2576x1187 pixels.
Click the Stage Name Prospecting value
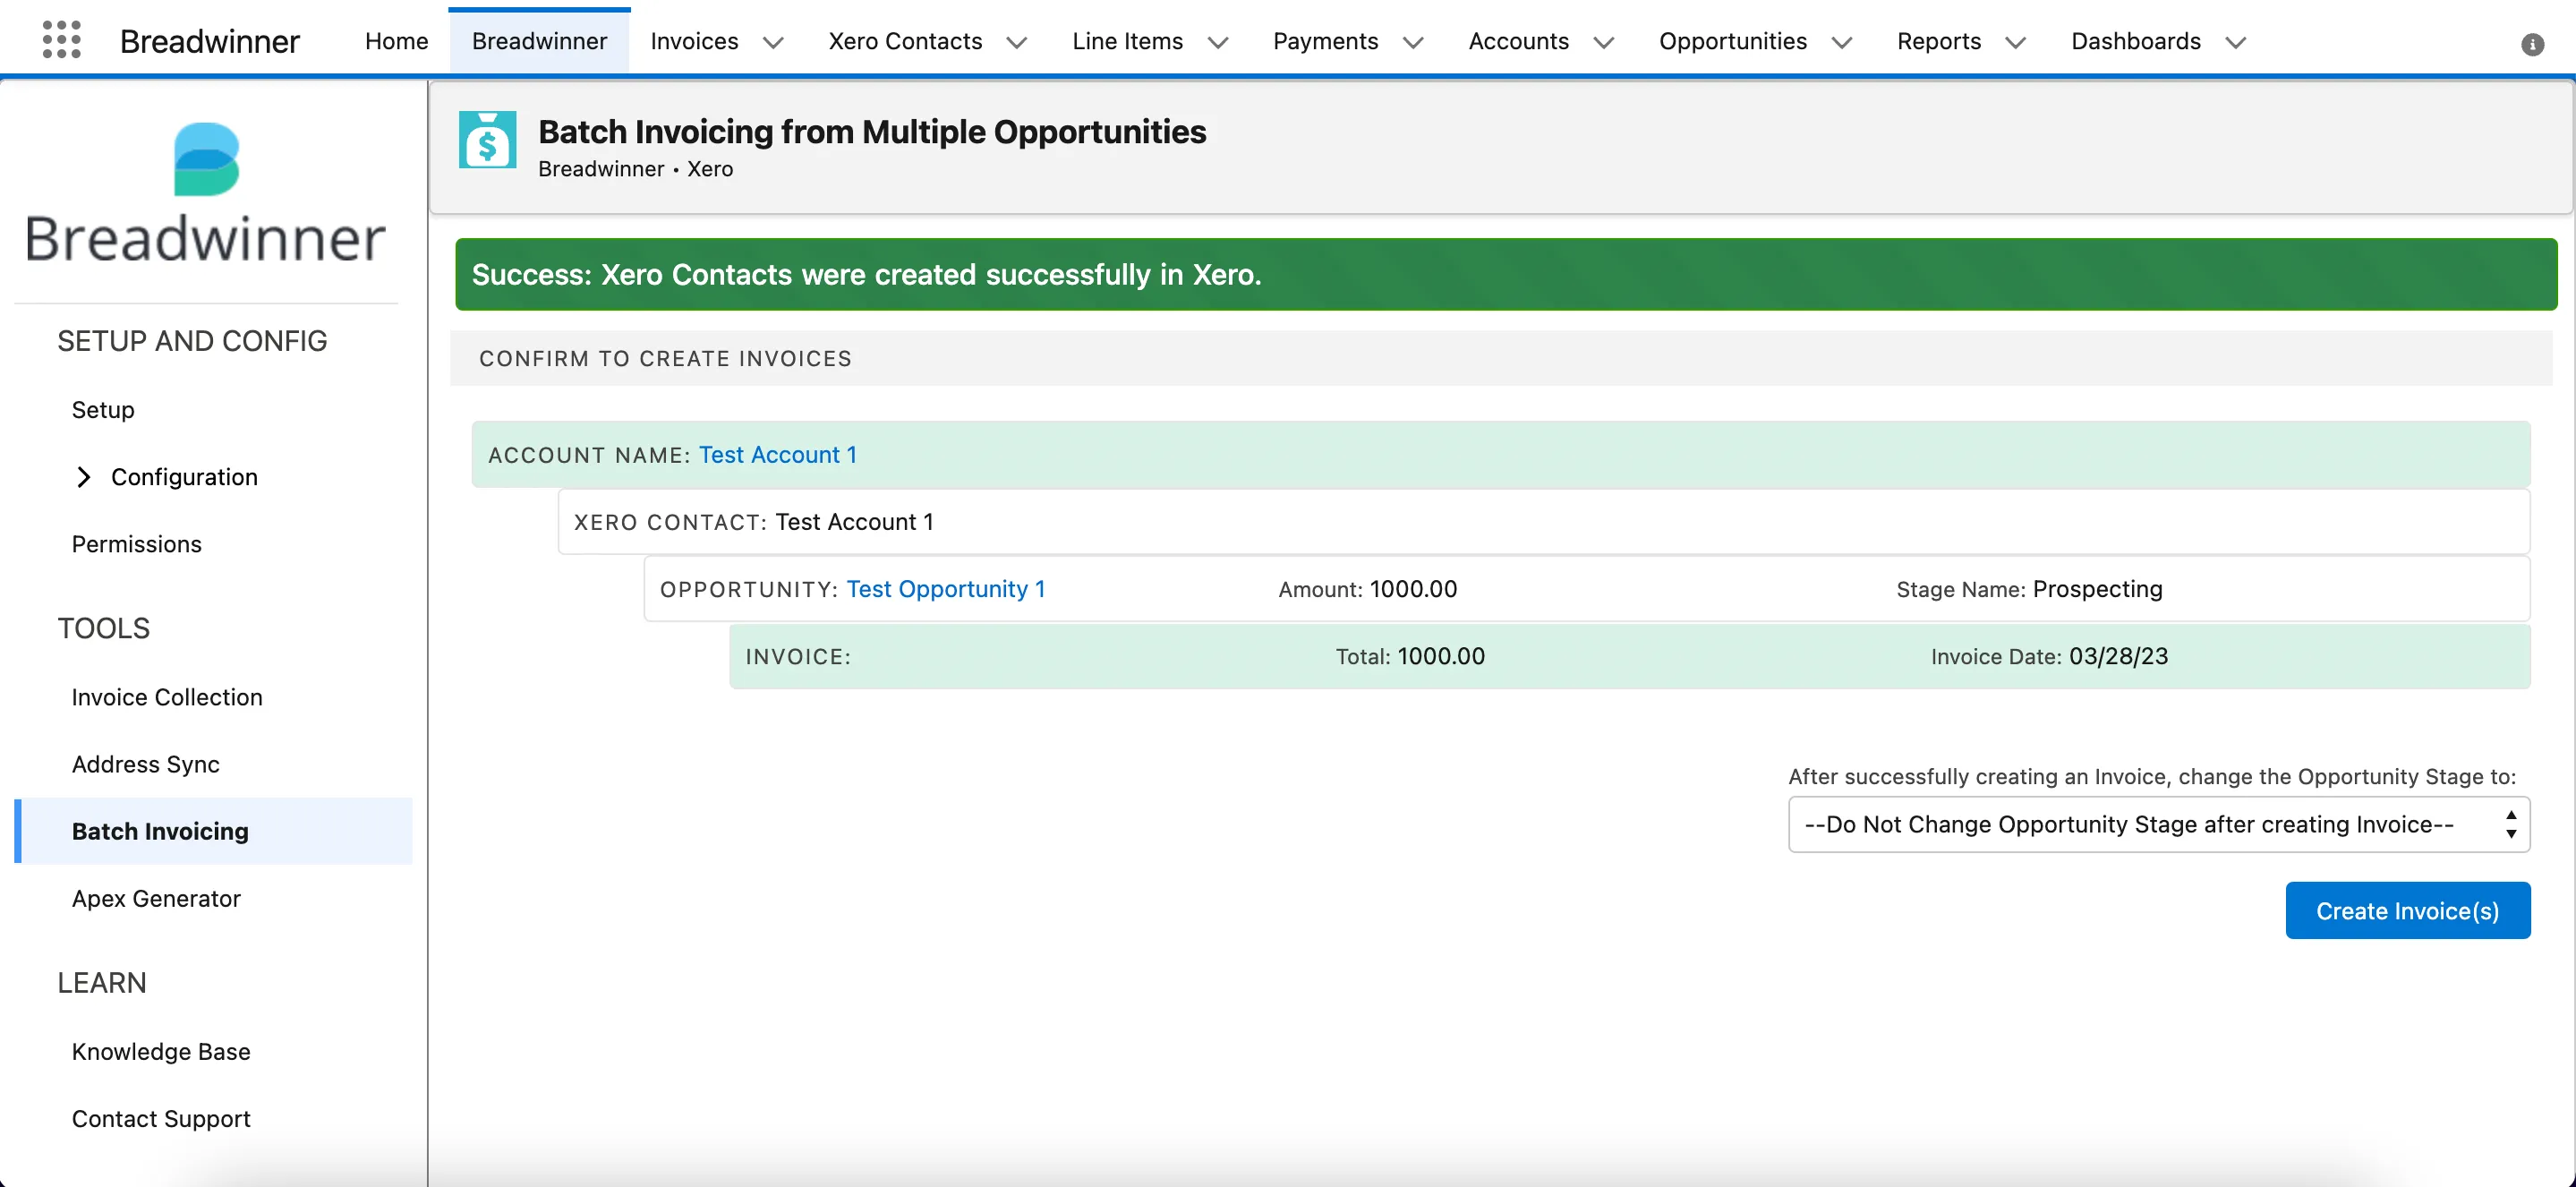pyautogui.click(x=2097, y=589)
